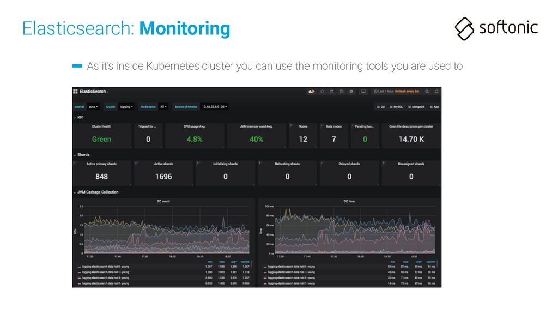Click the Open file descriptors value 14.70 K
Image resolution: width=558 pixels, height=314 pixels.
coord(411,139)
